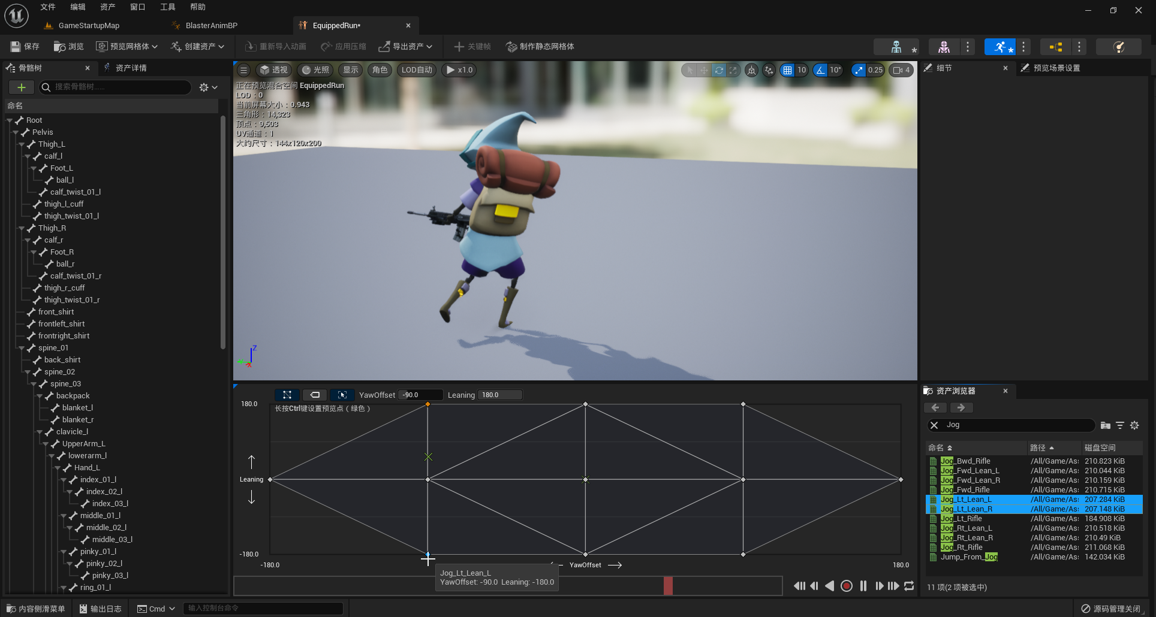Click the first blend space grid tool icon
Image resolution: width=1156 pixels, height=617 pixels.
pyautogui.click(x=287, y=395)
